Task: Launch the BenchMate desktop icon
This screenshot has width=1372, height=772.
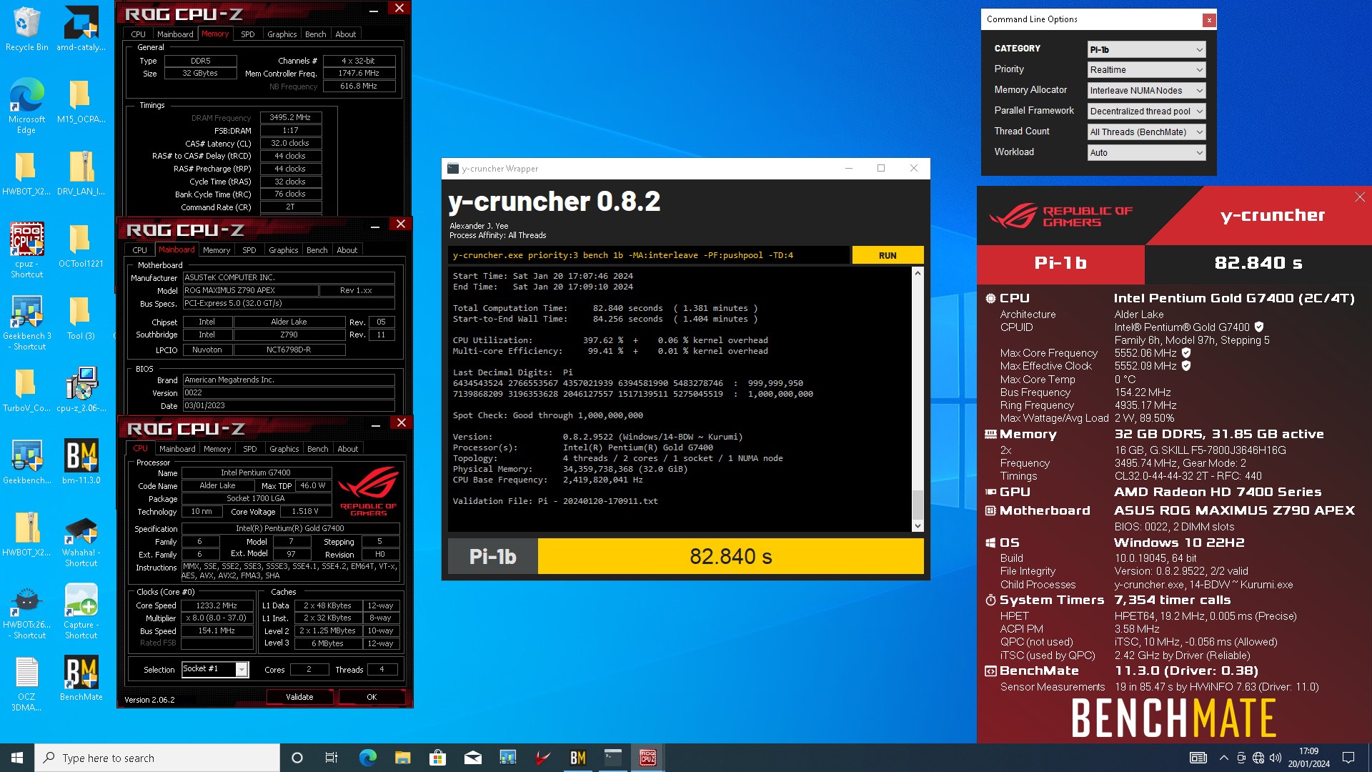Action: pyautogui.click(x=81, y=678)
